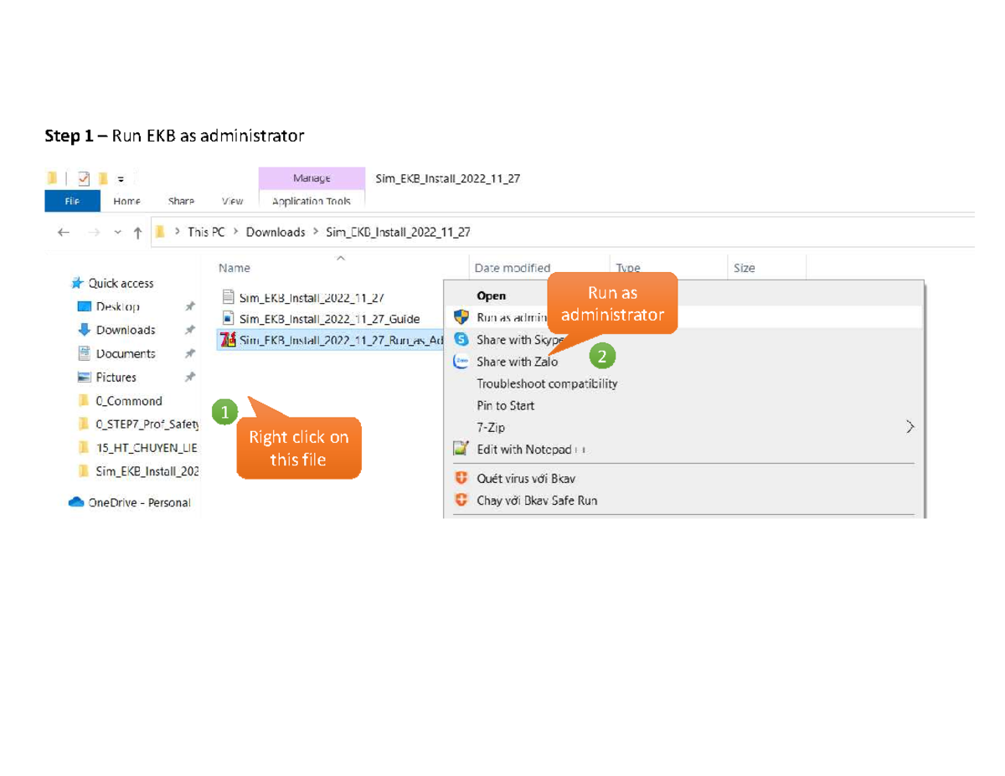This screenshot has width=1005, height=776.
Task: Click the Back arrow in Explorer
Action: click(x=64, y=233)
